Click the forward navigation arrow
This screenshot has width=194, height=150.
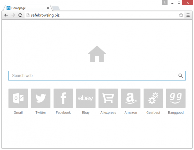pyautogui.click(x=13, y=15)
